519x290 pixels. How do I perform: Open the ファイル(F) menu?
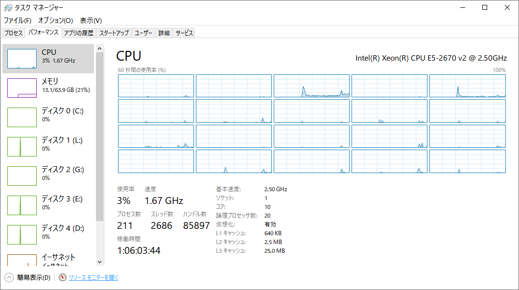(x=18, y=21)
